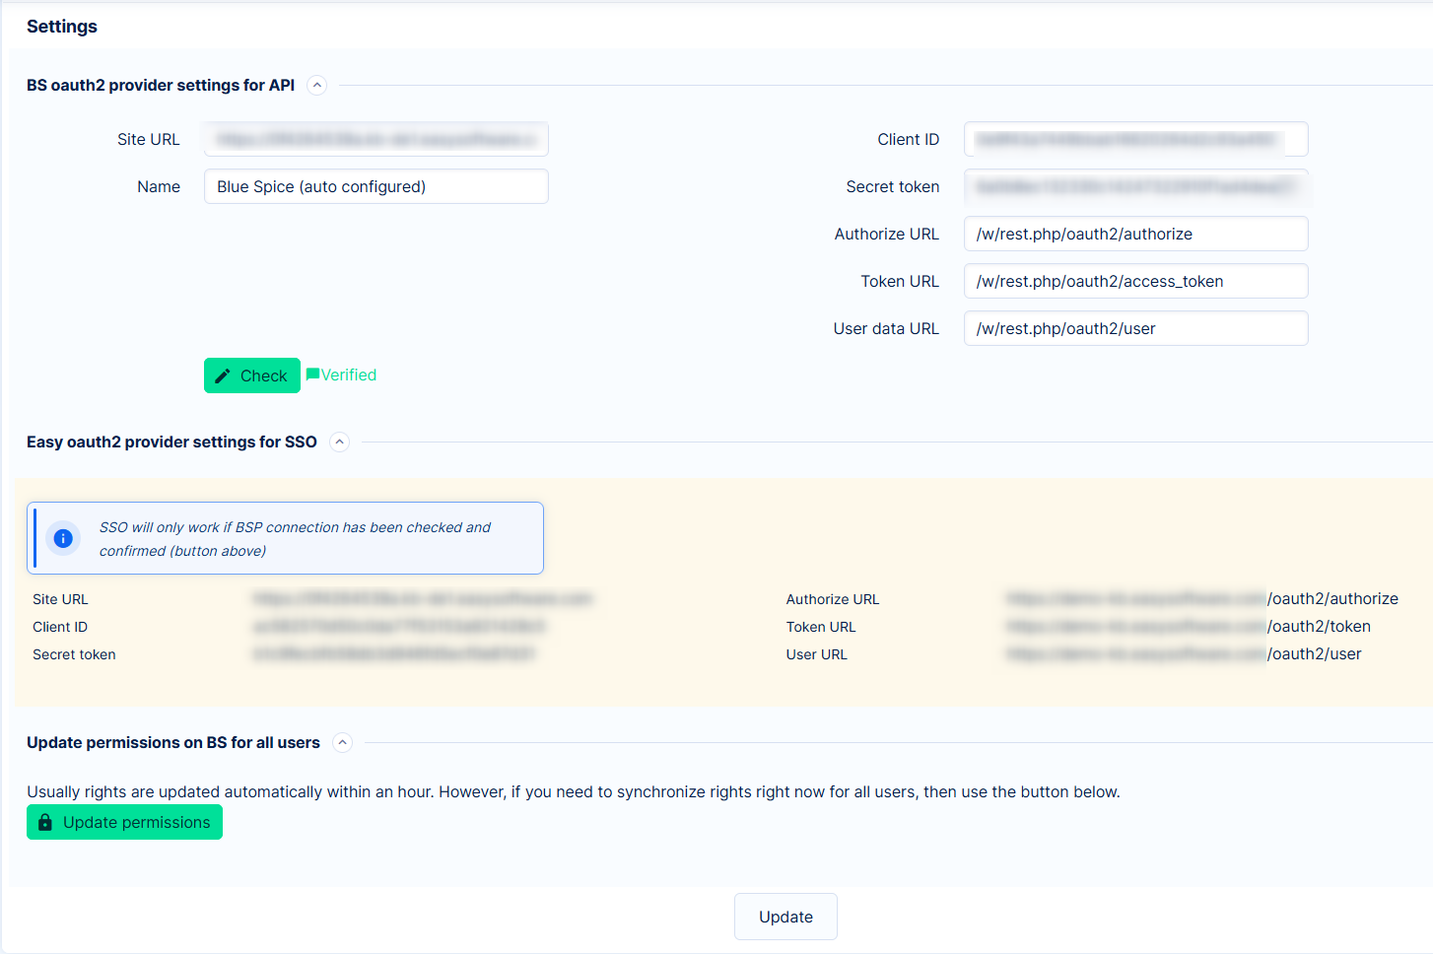The width and height of the screenshot is (1433, 954).
Task: Click the 'Authorize URL' label in SSO section
Action: pyautogui.click(x=833, y=599)
